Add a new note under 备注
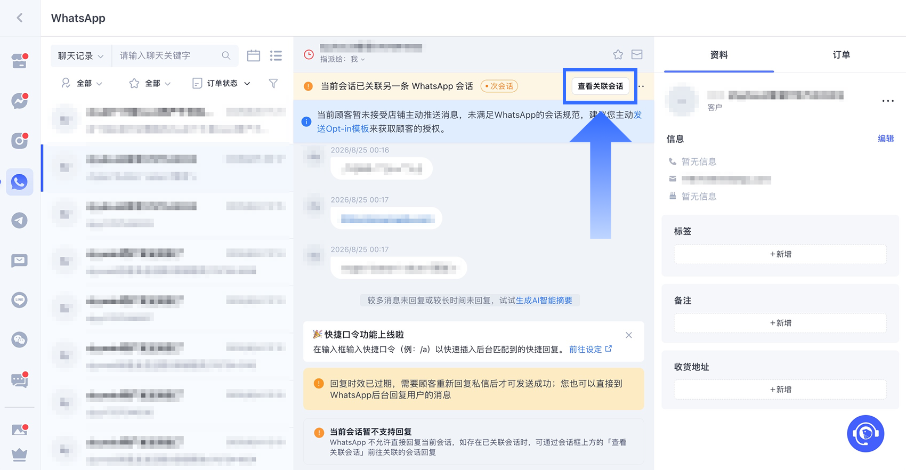This screenshot has height=470, width=906. (x=780, y=323)
